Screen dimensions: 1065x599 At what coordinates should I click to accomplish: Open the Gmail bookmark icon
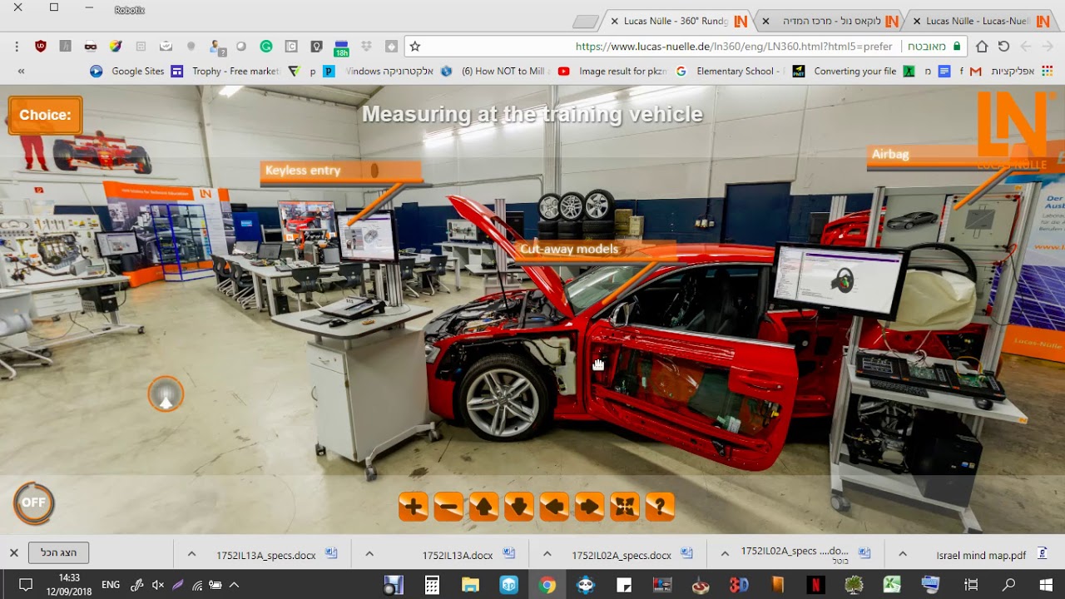coord(976,72)
